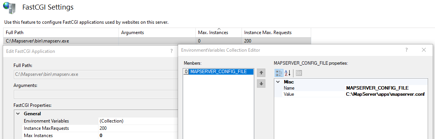Sort by Full Path column header
This screenshot has width=435, height=139.
point(61,33)
